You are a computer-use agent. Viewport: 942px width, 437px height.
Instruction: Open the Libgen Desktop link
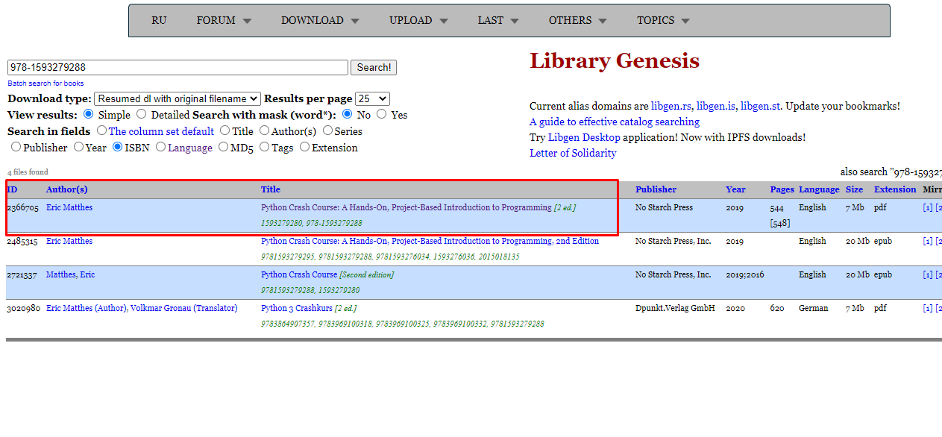coord(584,137)
